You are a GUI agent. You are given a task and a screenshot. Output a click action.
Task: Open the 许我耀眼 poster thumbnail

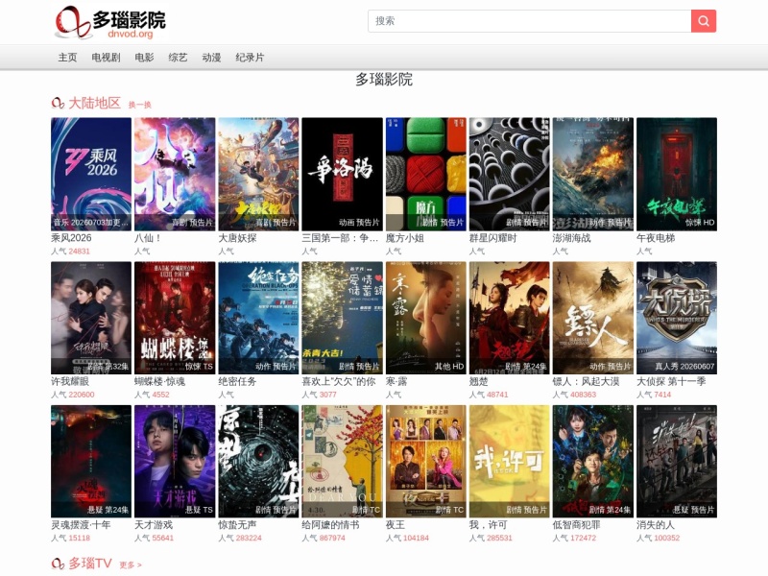pos(91,318)
